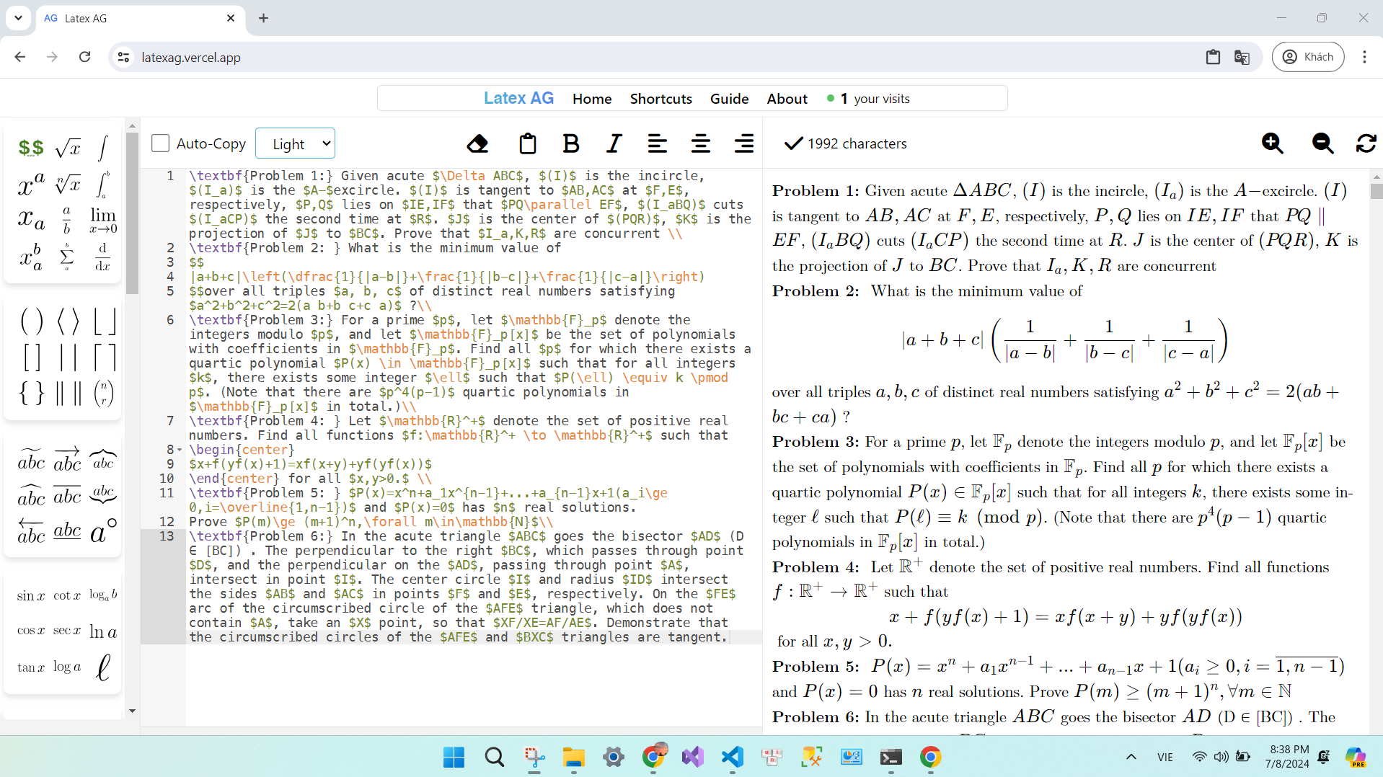Insert the superscript x^a template

point(31,185)
